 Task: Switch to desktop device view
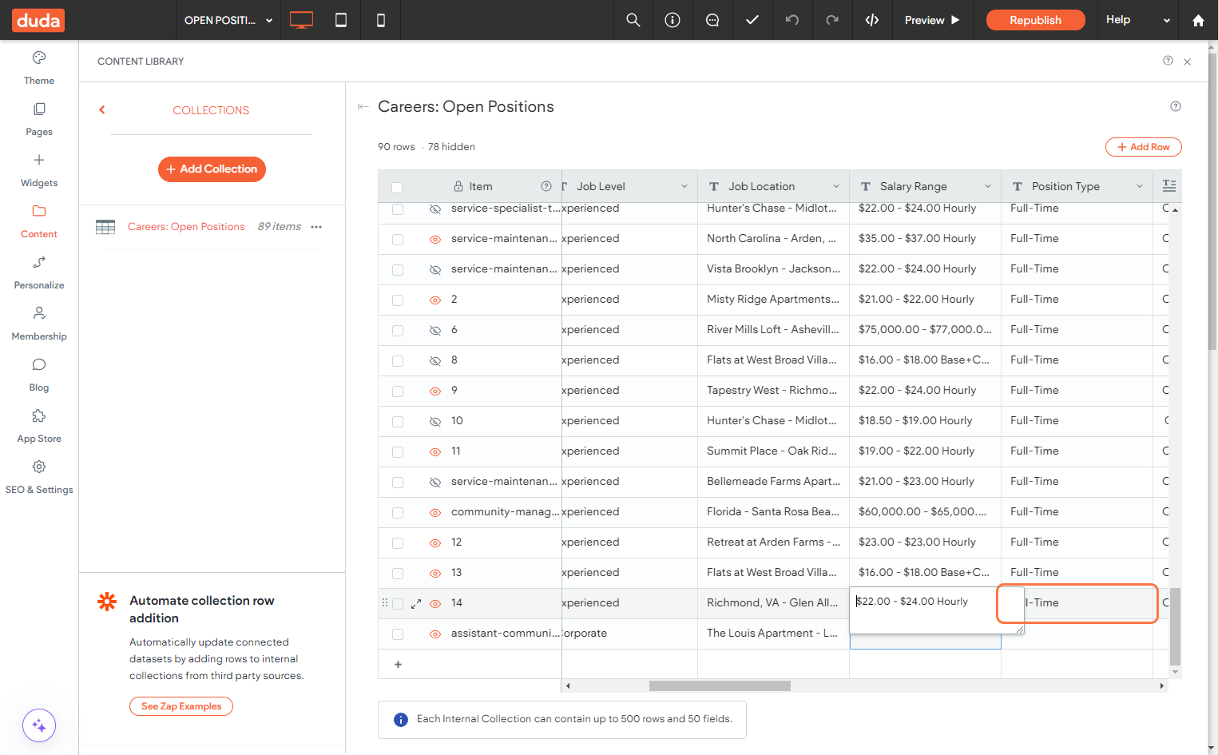click(301, 20)
